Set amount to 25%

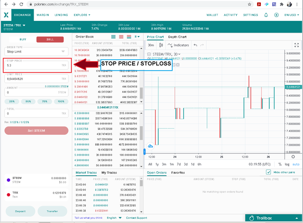pos(12,101)
